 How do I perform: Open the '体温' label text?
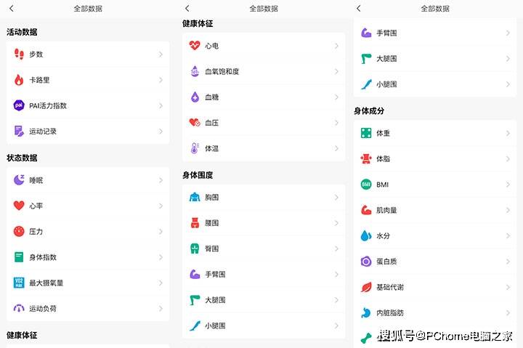[x=211, y=148]
